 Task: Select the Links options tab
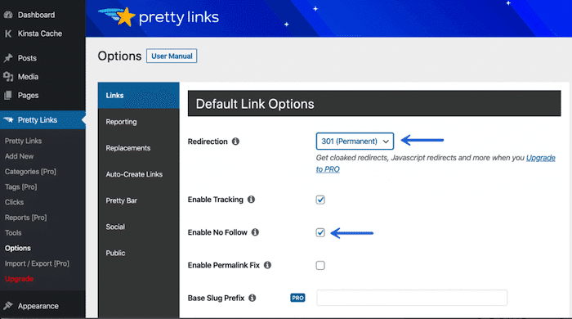coord(138,95)
